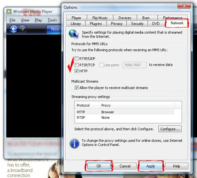The width and height of the screenshot is (197, 178).
Task: Toggle Allow the player to receive multicast streams
Action: point(76,87)
